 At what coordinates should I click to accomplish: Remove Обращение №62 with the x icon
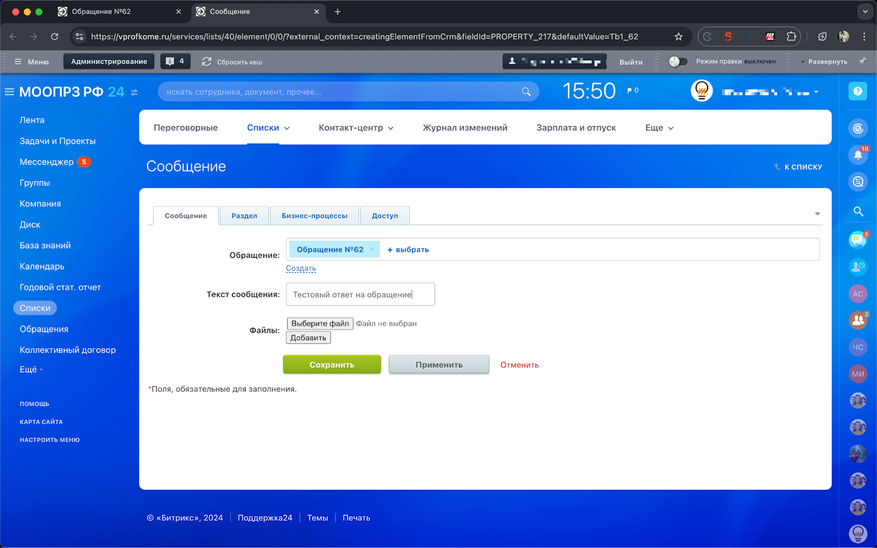372,250
